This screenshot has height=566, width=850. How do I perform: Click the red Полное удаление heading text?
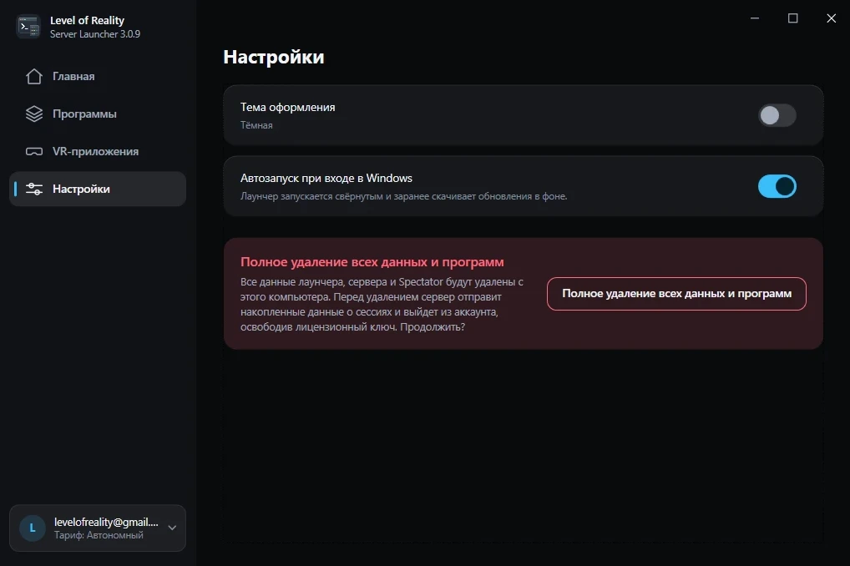372,262
